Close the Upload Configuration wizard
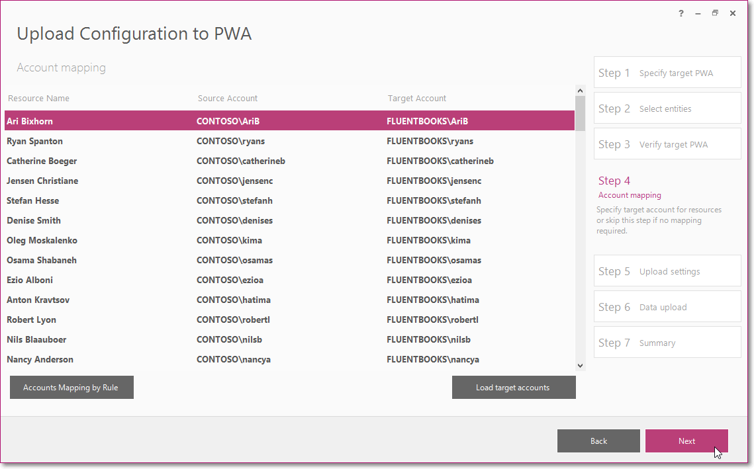The width and height of the screenshot is (754, 469). 733,13
